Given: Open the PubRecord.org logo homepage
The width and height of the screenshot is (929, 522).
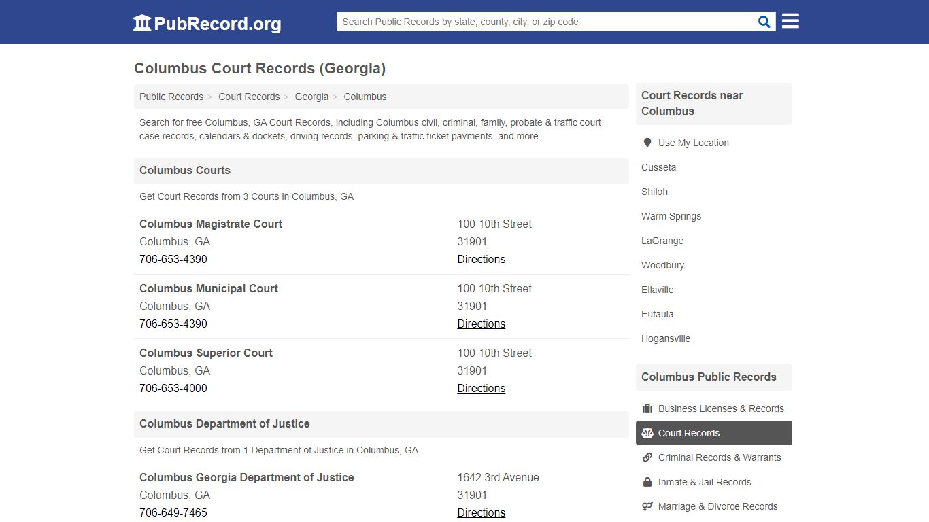Looking at the screenshot, I should 207,23.
